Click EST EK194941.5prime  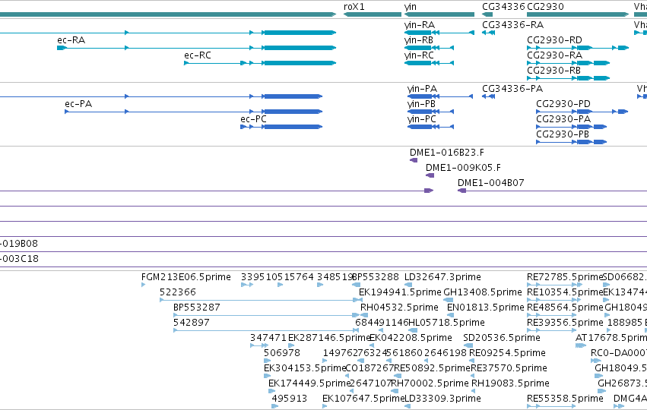pos(362,300)
